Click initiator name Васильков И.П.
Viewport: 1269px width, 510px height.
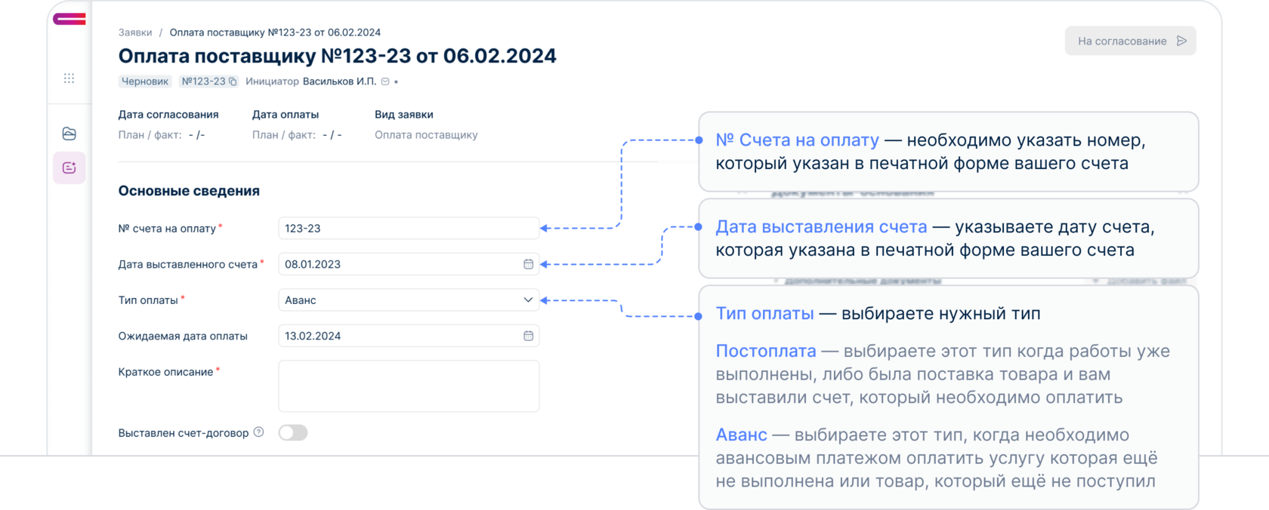click(339, 81)
